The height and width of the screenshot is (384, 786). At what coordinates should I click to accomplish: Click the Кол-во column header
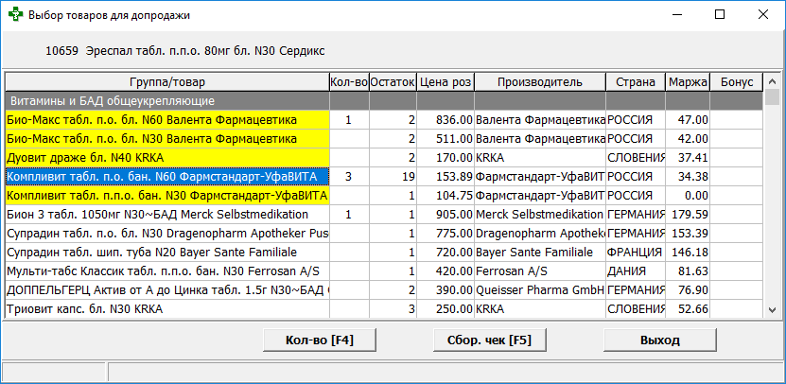point(349,82)
